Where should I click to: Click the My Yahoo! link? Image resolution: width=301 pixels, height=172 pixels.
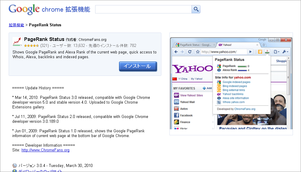[197, 79]
